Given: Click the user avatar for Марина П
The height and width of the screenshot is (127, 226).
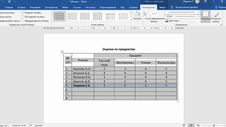Looking at the screenshot, I should click(x=197, y=1).
